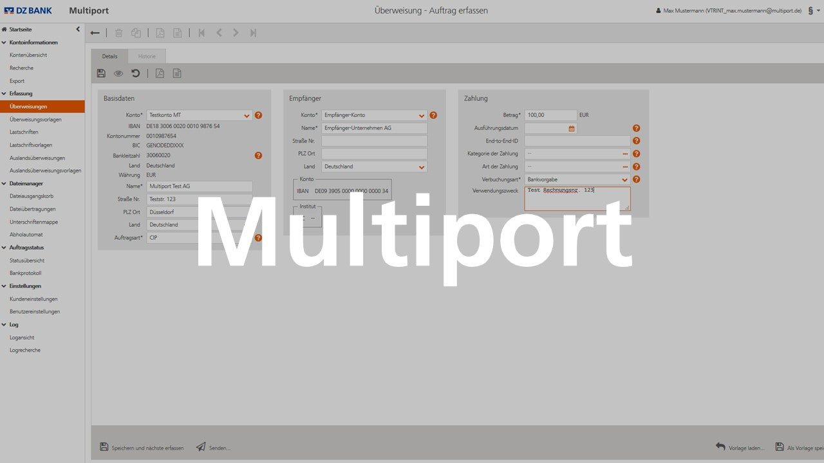Collapse the sidebar with the chevron

(78, 29)
